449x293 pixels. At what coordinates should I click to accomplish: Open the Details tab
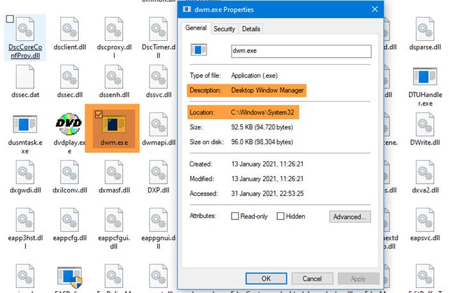[x=251, y=29]
